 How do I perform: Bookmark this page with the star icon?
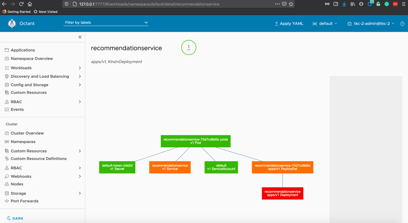pos(291,4)
